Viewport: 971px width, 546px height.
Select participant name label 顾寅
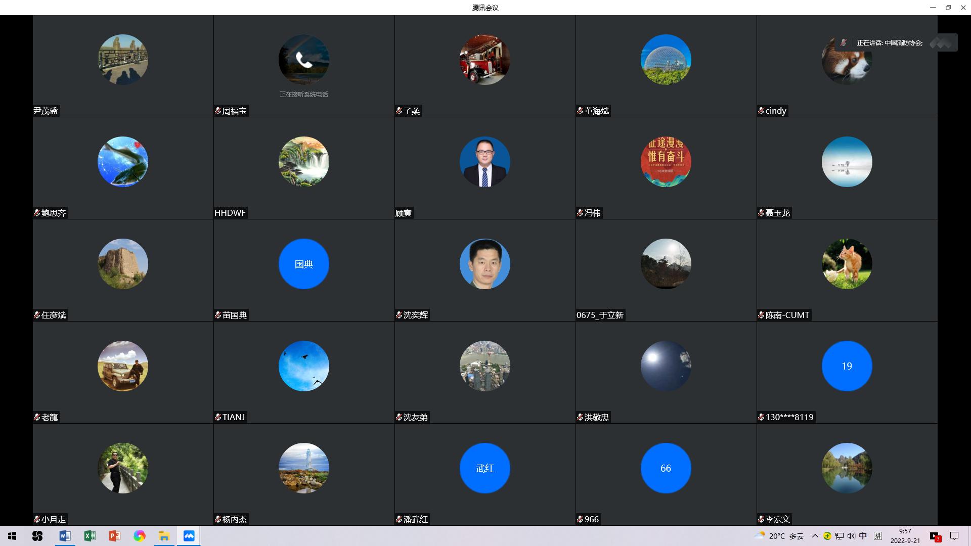404,213
